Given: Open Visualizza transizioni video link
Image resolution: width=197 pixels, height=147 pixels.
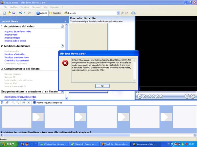Looking at the screenshot, I should (16, 57).
